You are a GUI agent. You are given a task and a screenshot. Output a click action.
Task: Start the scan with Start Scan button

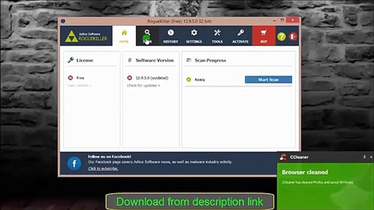(x=268, y=80)
